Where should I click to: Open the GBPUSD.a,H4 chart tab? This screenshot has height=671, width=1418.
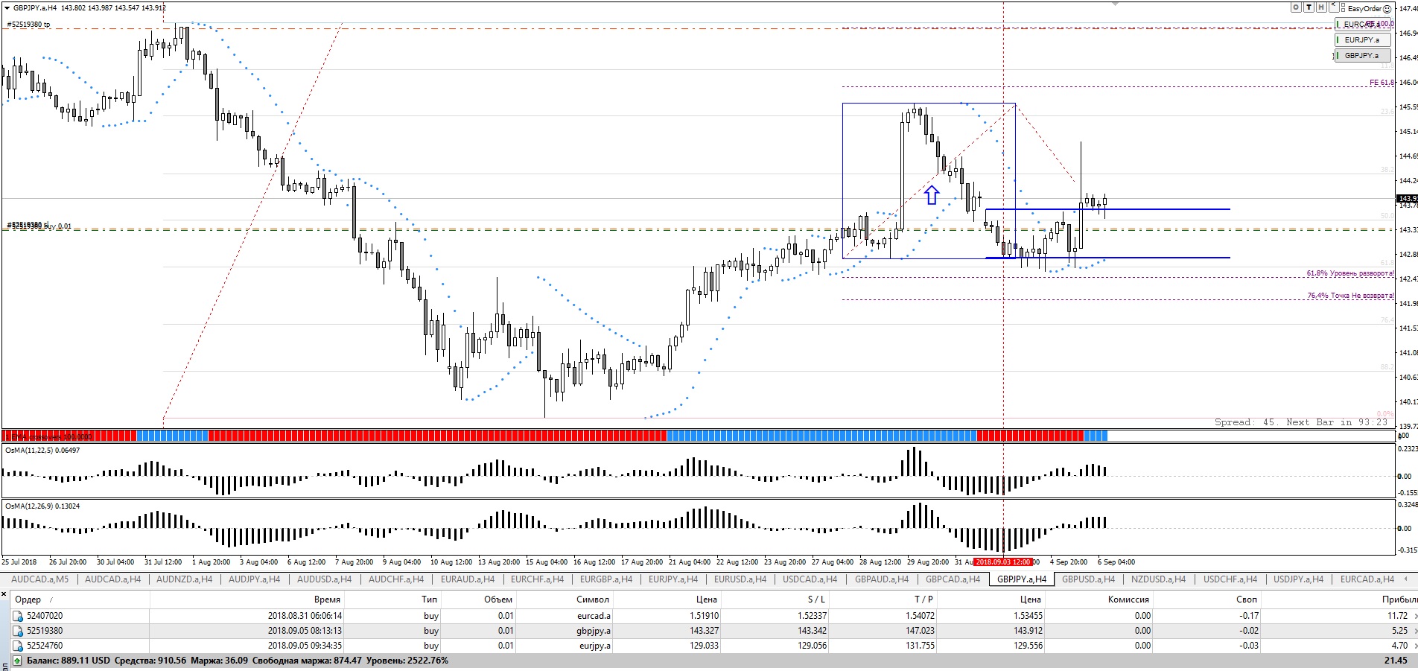click(x=1088, y=579)
